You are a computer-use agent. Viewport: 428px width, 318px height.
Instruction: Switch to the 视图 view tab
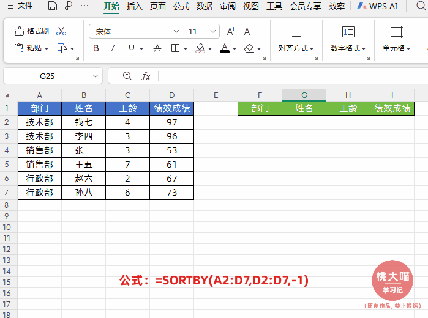pos(251,6)
